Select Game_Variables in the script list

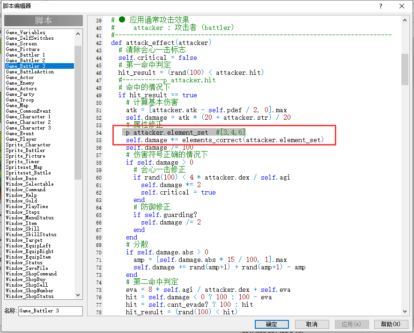[25, 32]
